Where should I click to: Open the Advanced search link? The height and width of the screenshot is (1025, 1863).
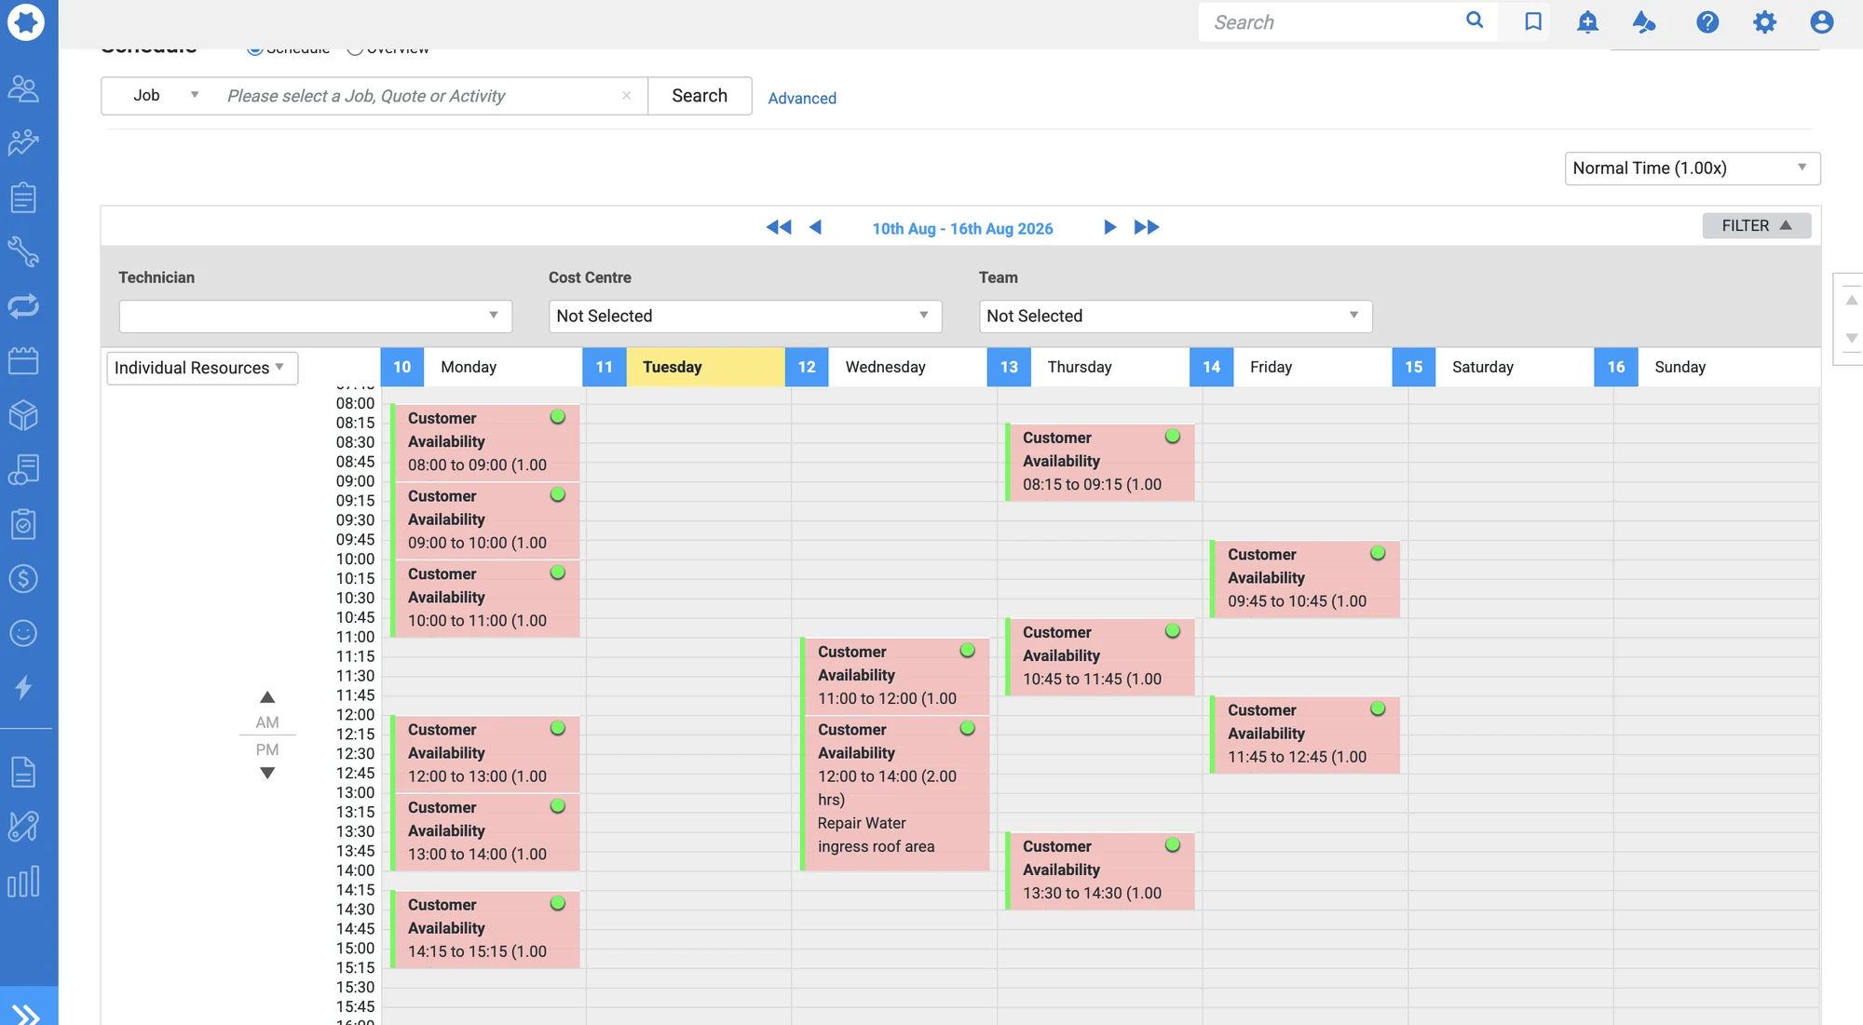coord(802,98)
